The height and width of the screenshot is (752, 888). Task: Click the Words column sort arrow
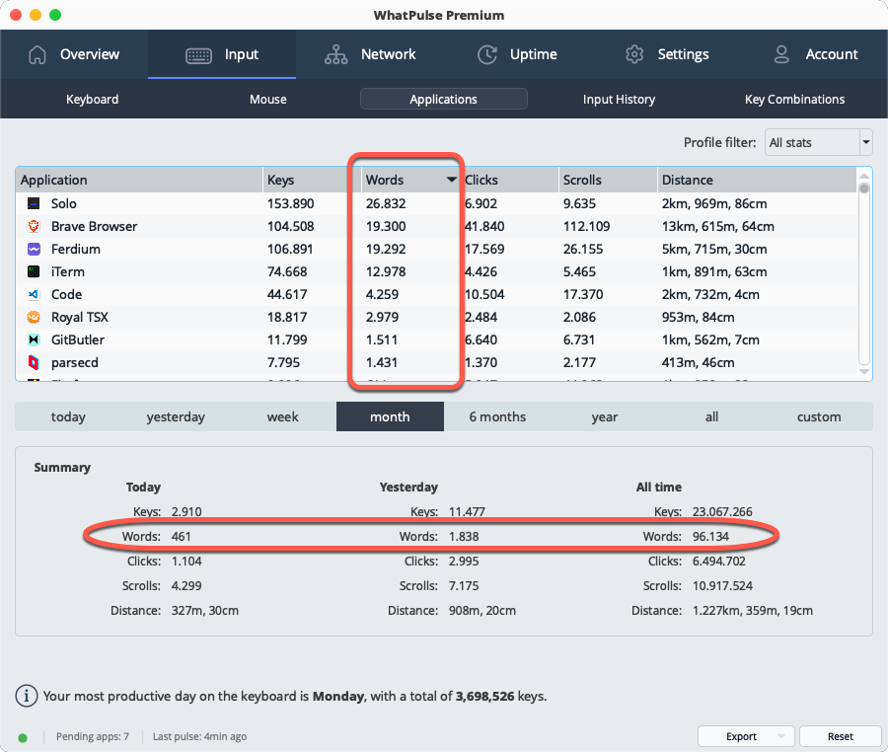[x=451, y=180]
